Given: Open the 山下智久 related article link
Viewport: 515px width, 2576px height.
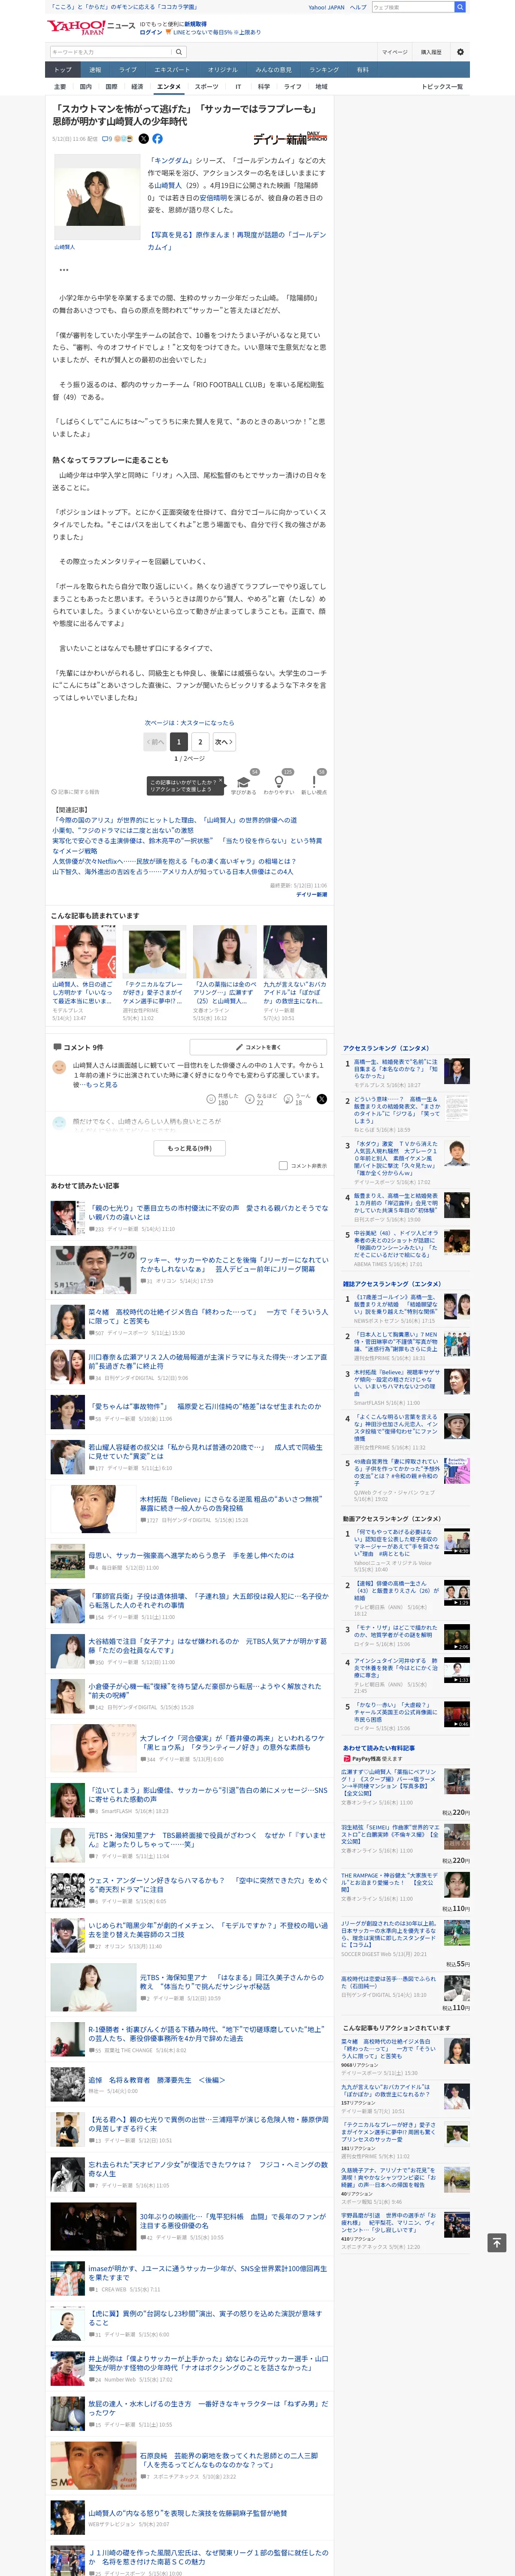Looking at the screenshot, I should [x=173, y=872].
